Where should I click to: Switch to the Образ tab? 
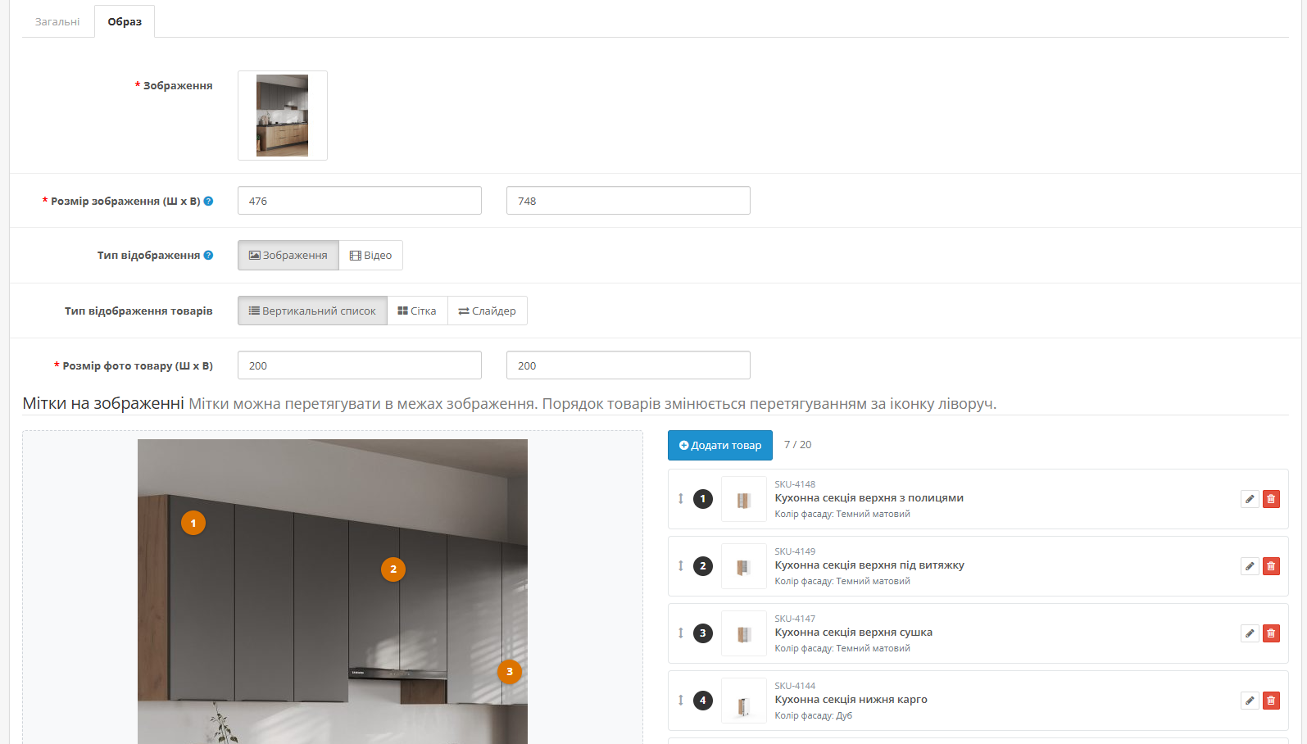(125, 21)
